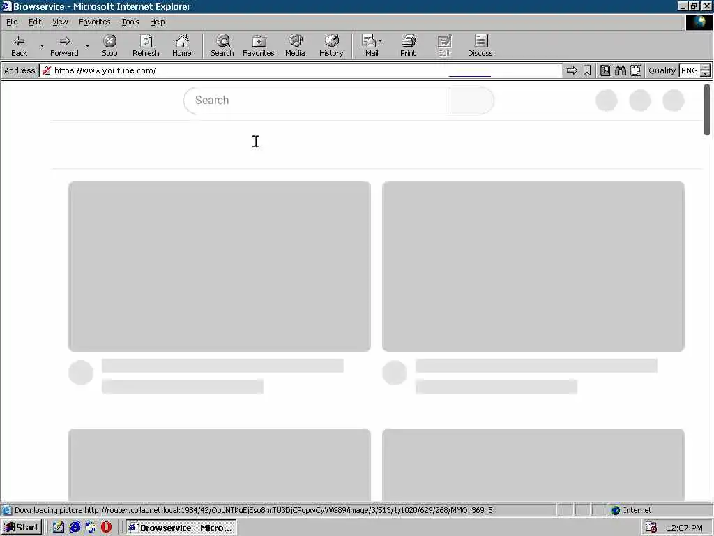
Task: Go to the Home page
Action: click(182, 45)
